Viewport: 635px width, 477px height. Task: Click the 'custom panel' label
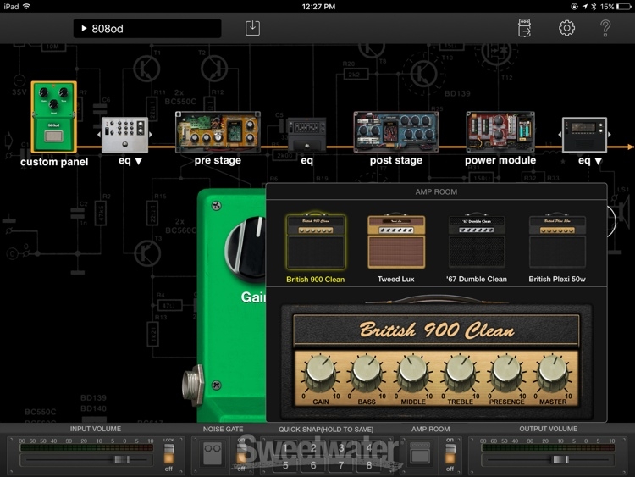point(54,162)
